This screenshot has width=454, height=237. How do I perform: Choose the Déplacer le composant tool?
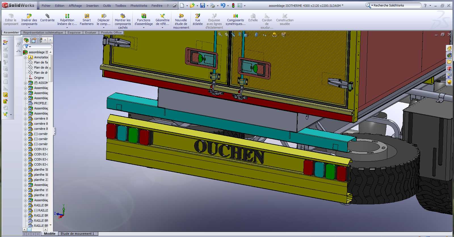[x=104, y=20]
